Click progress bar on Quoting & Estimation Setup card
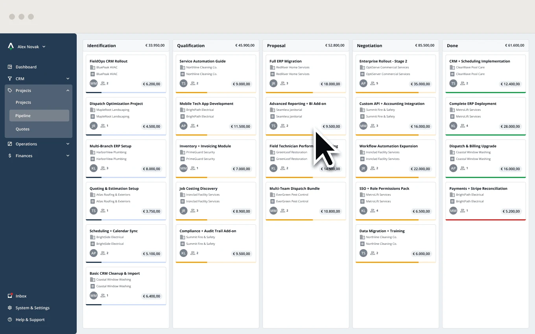 126,220
